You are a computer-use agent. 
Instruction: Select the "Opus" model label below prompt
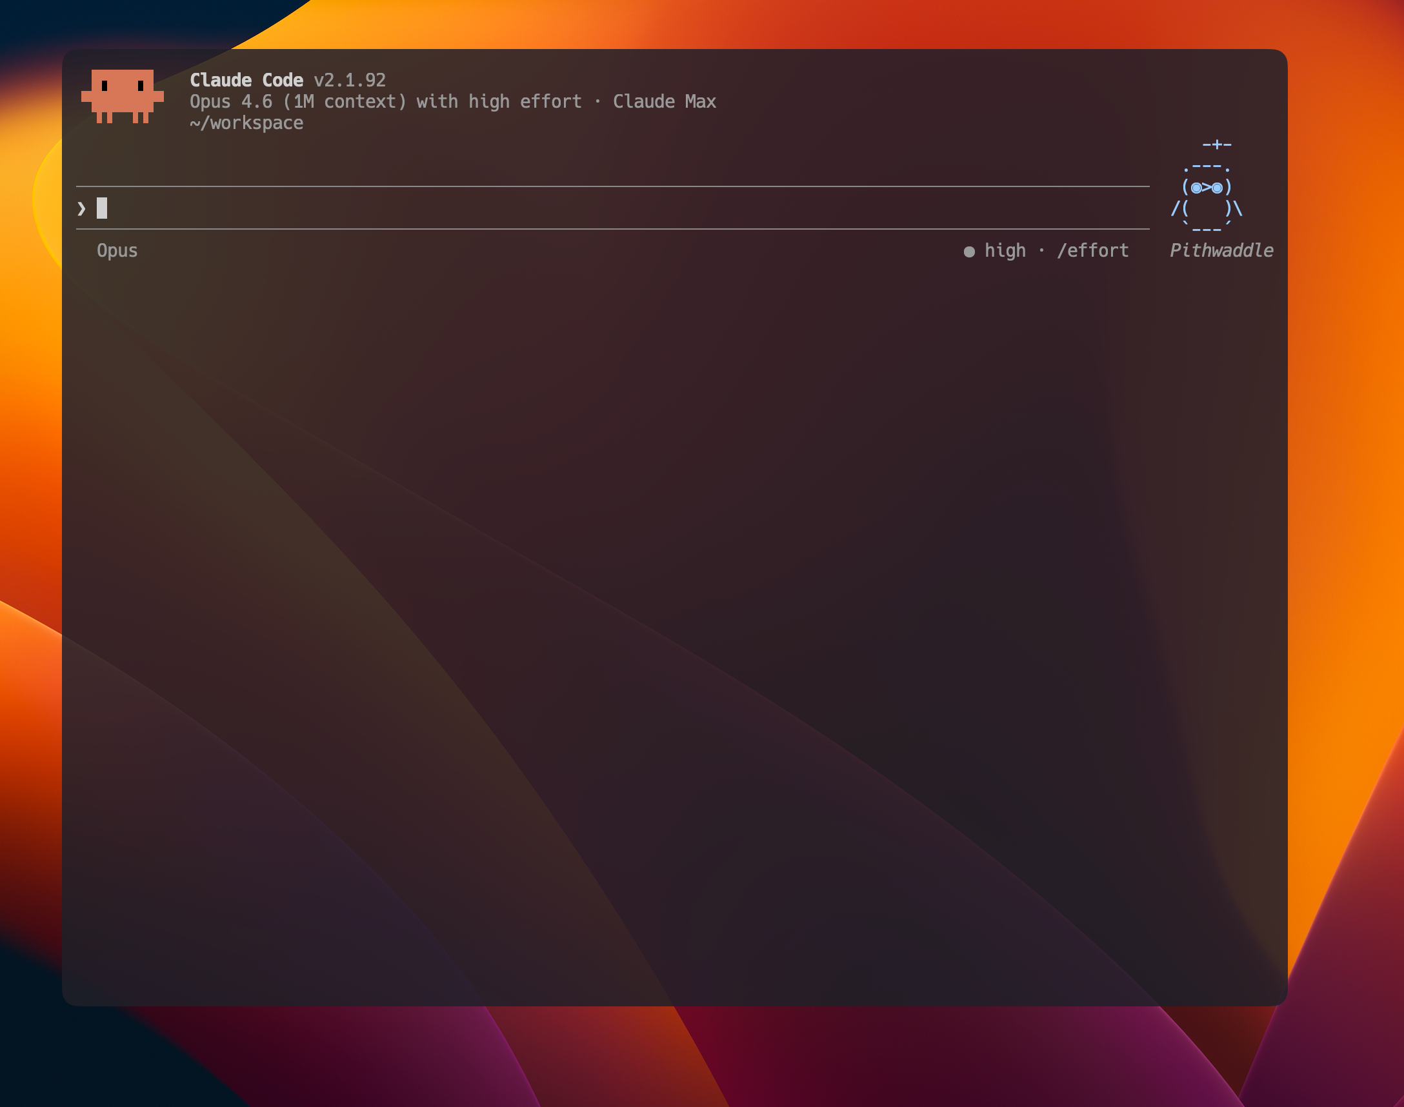point(117,251)
